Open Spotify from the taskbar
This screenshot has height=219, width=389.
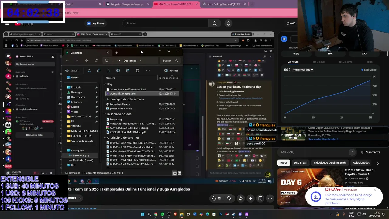(162, 214)
